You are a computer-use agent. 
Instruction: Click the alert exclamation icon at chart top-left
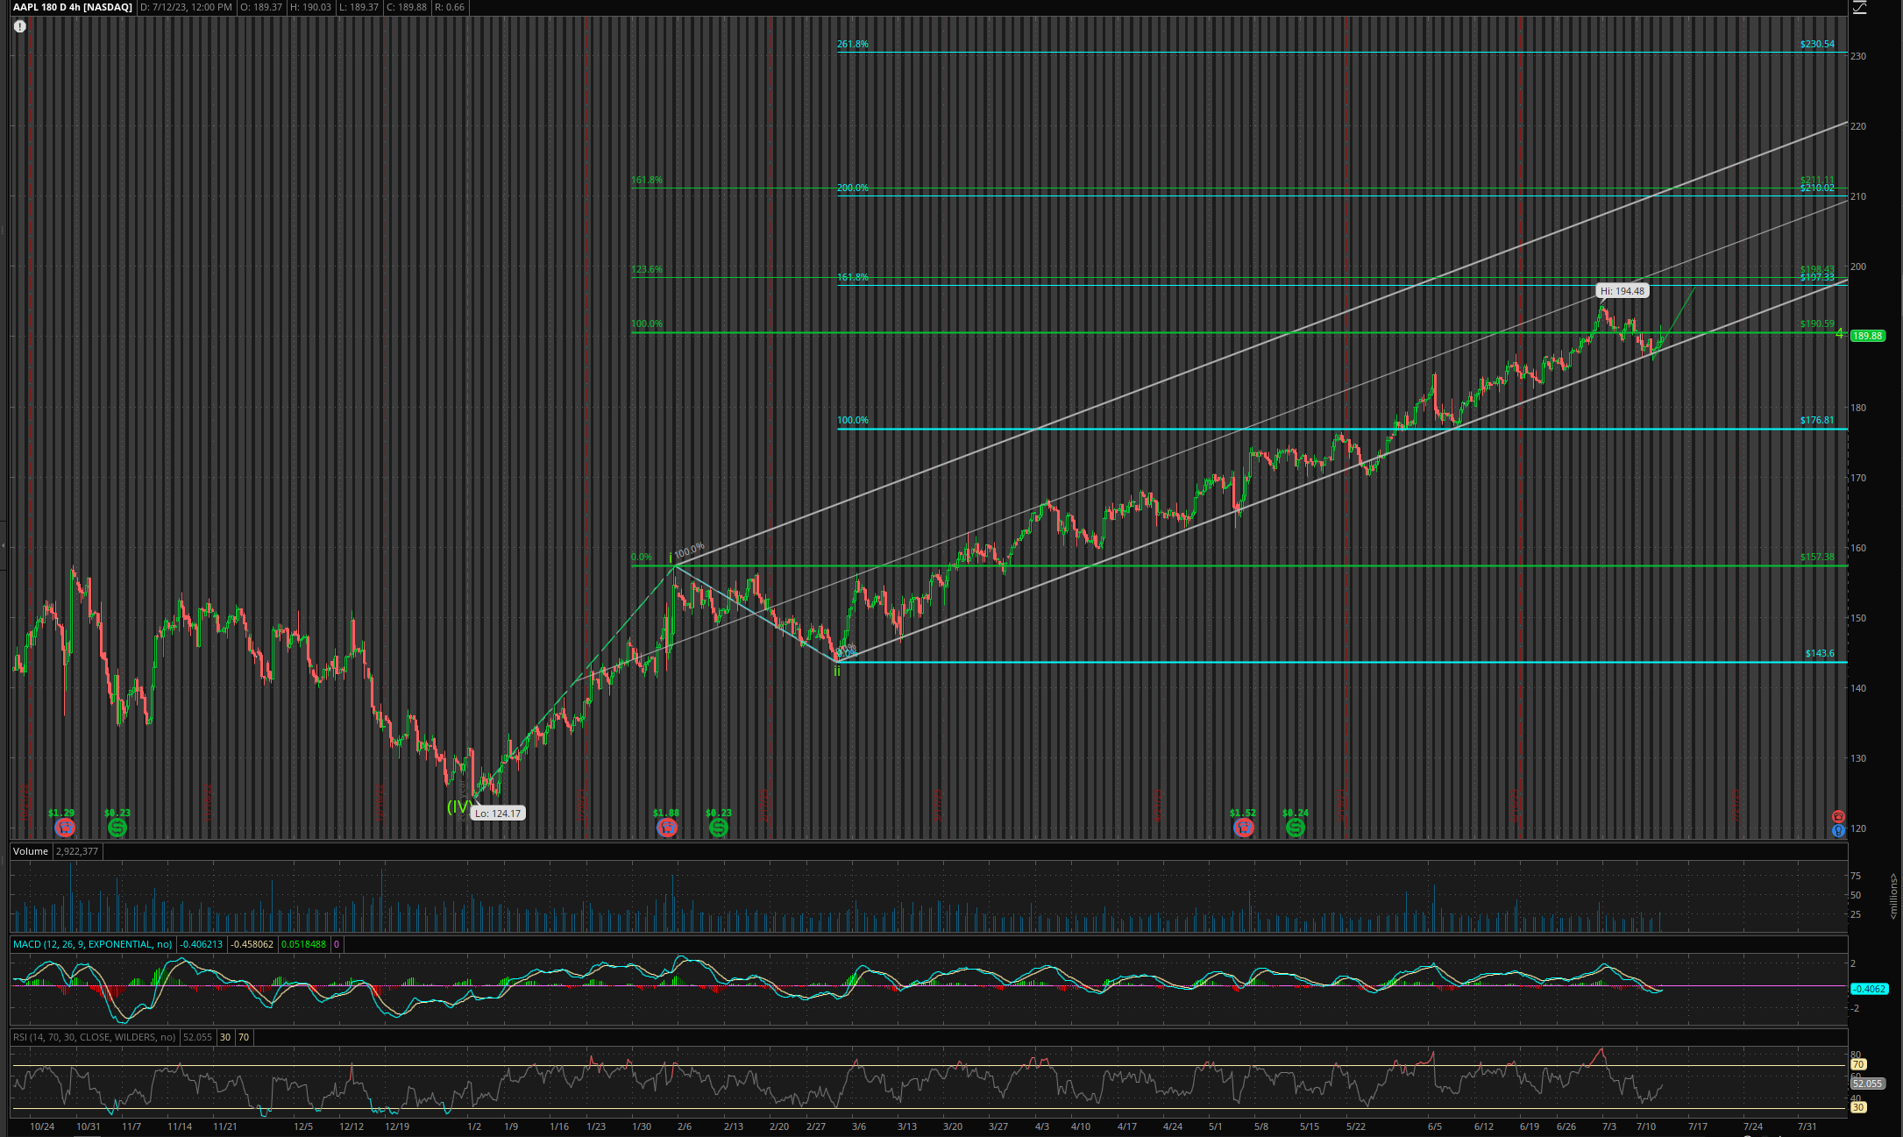pyautogui.click(x=20, y=26)
